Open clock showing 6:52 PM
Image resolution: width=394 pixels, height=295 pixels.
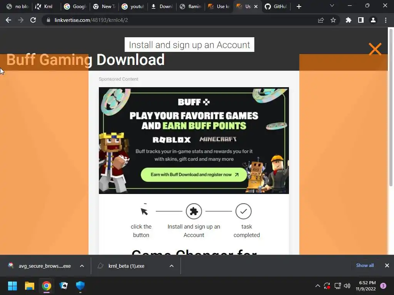coord(366,286)
